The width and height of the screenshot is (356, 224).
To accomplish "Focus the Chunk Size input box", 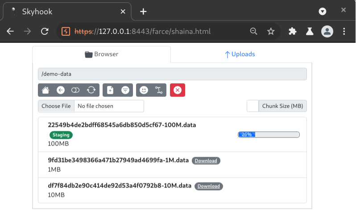I will point(253,106).
